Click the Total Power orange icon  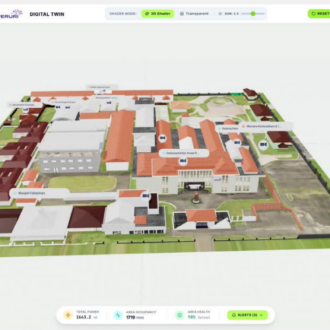(68, 315)
